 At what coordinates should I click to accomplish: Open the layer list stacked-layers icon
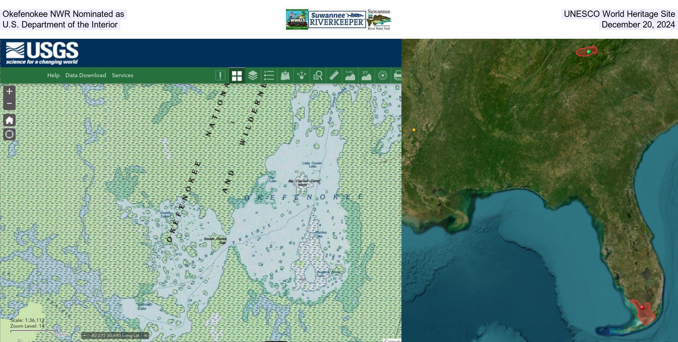click(x=253, y=75)
